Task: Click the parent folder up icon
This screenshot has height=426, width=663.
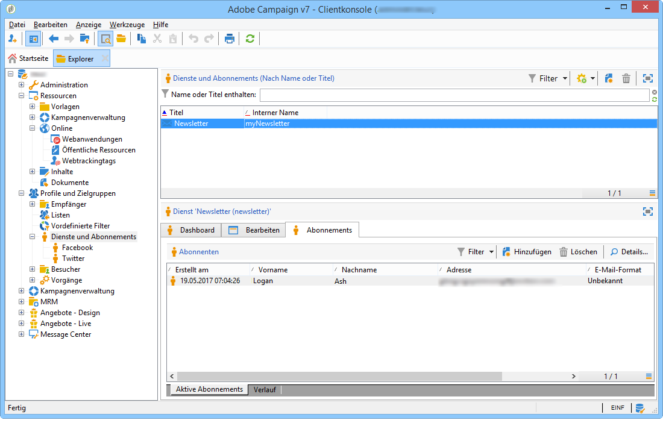Action: click(x=84, y=39)
